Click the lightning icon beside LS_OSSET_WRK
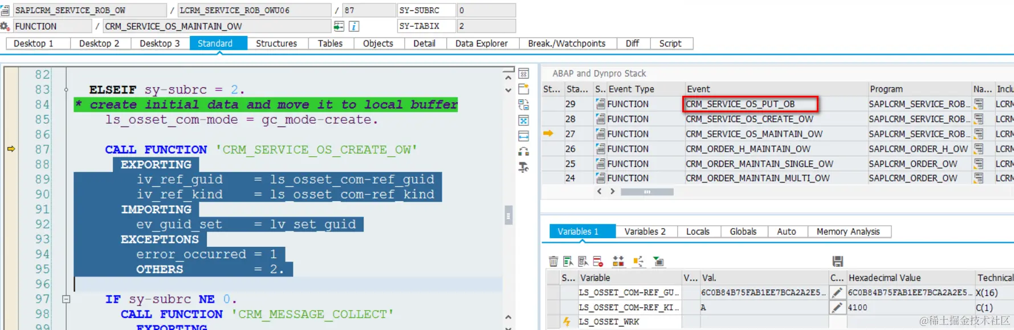This screenshot has width=1014, height=330. [567, 321]
